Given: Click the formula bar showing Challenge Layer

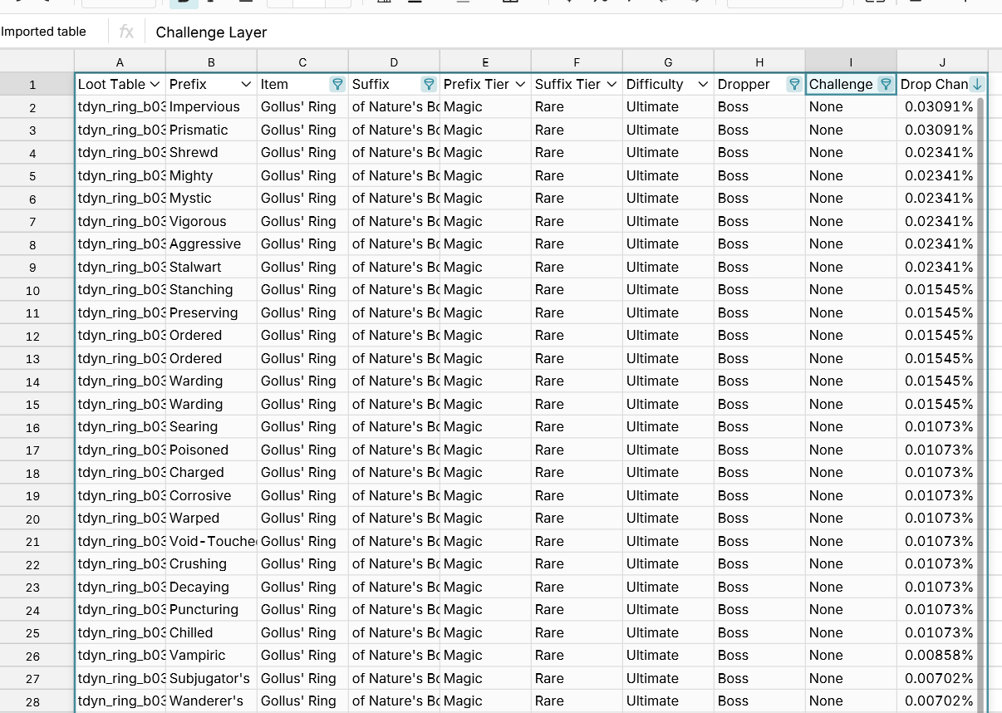Looking at the screenshot, I should click(210, 32).
